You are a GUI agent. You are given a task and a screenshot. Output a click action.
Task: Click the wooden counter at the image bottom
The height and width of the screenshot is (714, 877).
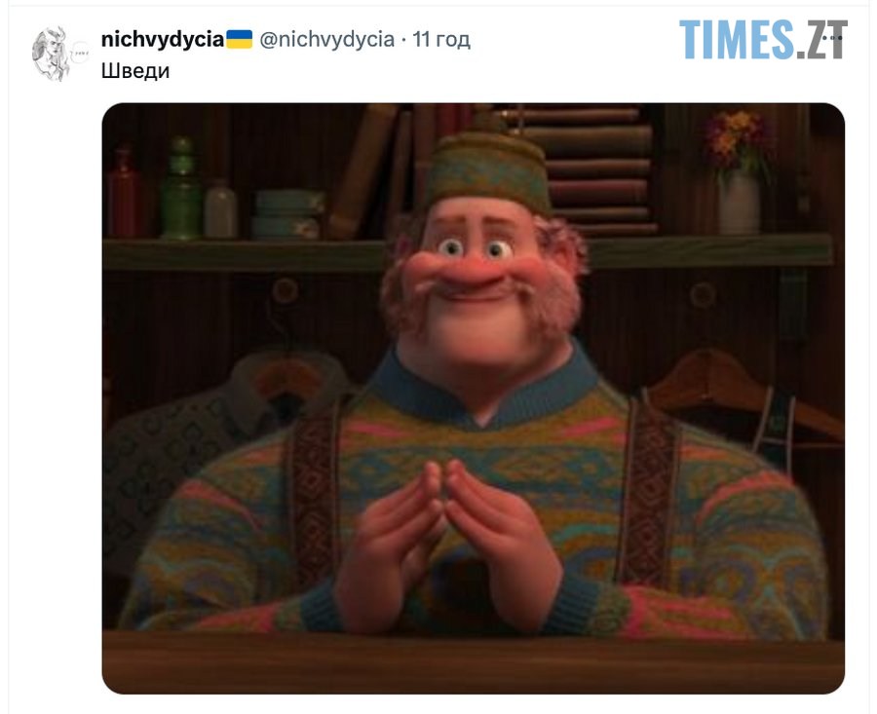474,662
